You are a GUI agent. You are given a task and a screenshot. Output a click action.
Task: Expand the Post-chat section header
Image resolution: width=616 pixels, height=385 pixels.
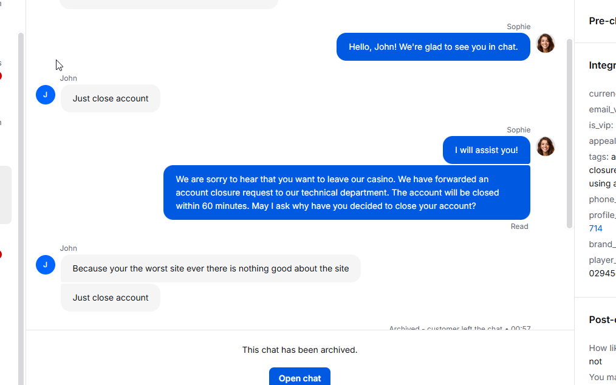point(602,320)
